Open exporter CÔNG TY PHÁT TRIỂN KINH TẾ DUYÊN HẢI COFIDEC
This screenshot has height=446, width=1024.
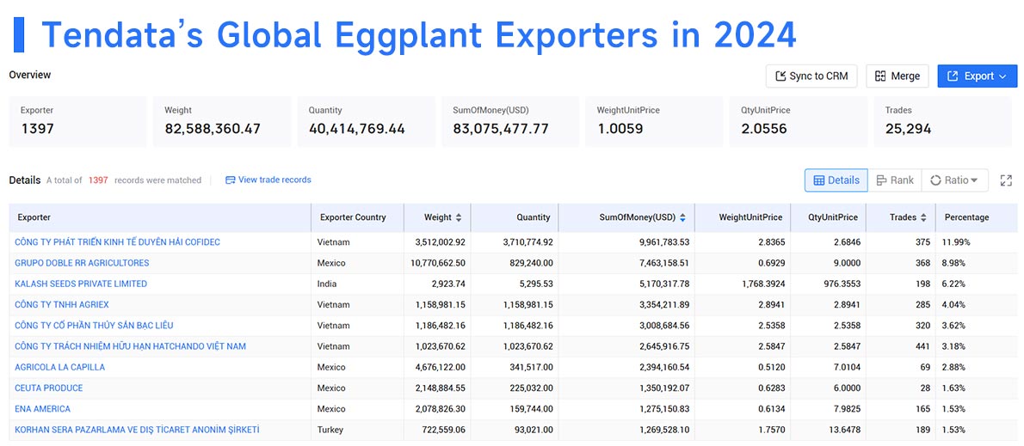pos(118,242)
